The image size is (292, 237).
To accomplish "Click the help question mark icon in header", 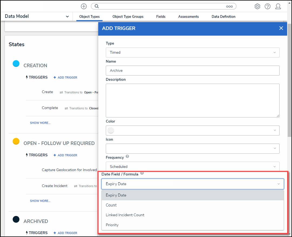I will coord(267,6).
